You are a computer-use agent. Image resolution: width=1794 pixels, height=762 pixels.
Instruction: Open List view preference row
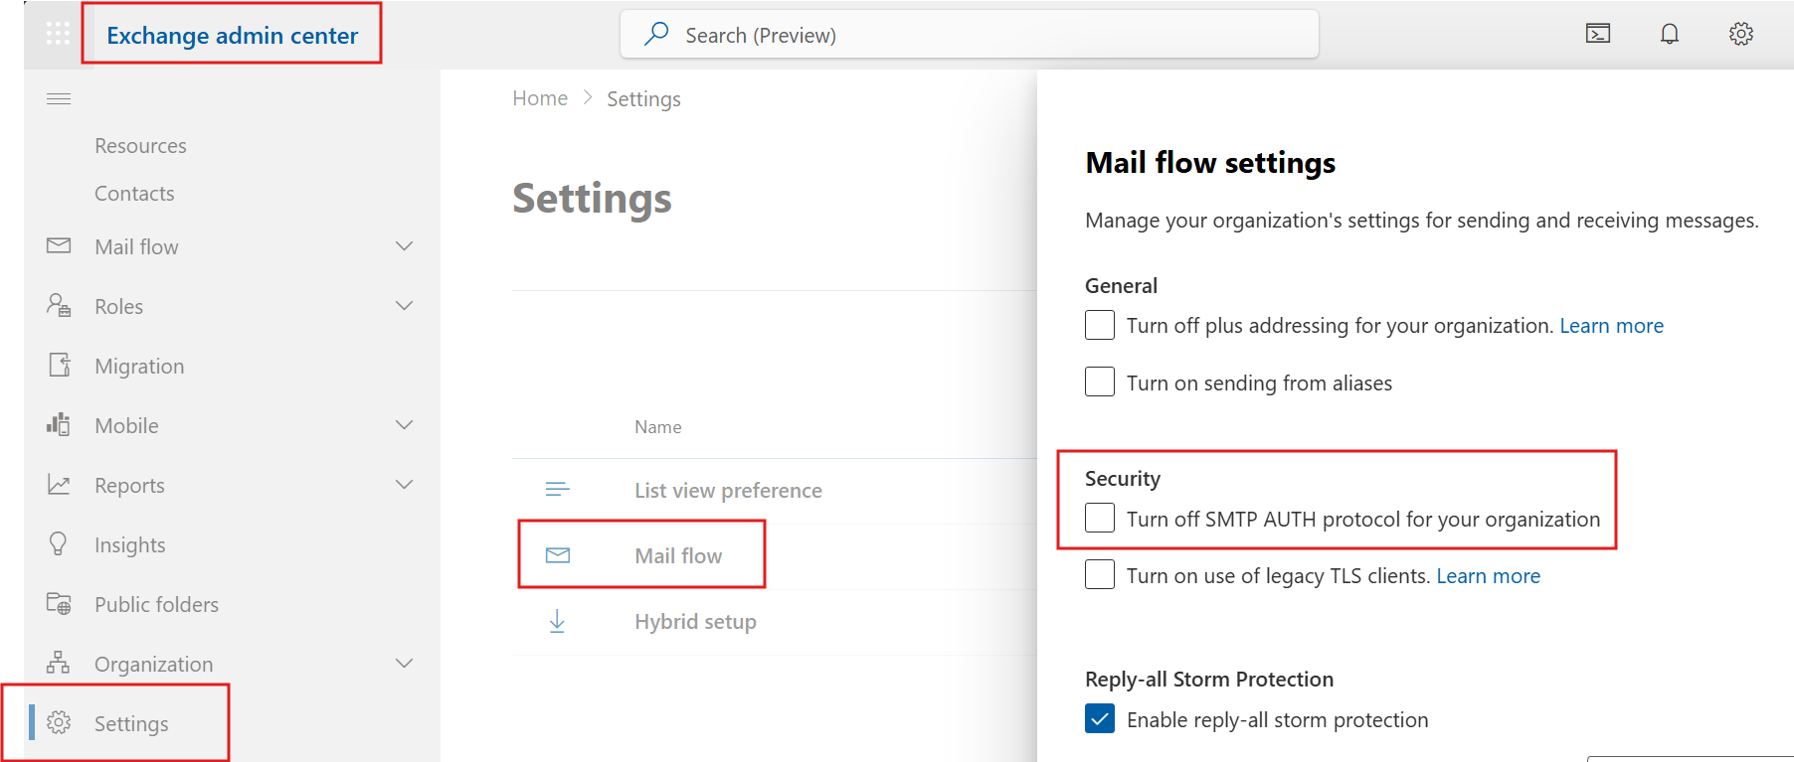[775, 491]
